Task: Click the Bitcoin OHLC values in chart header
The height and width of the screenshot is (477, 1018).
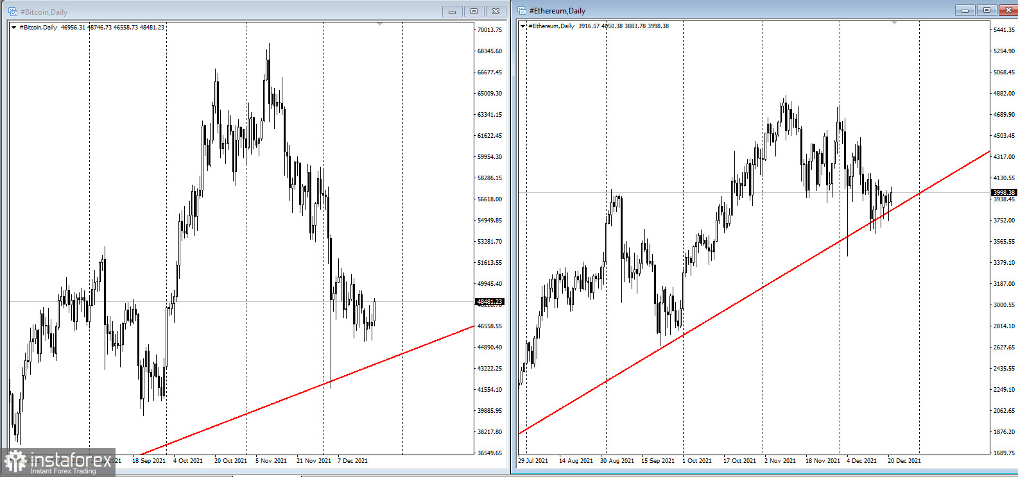Action: 112,28
